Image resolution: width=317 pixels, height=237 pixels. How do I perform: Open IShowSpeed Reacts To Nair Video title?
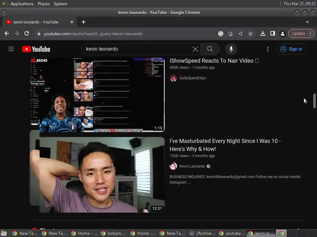(x=214, y=61)
